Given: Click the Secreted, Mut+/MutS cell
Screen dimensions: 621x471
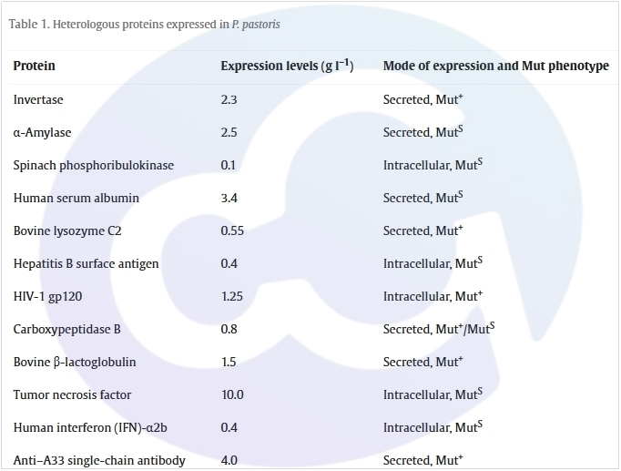Looking at the screenshot, I should pos(438,329).
